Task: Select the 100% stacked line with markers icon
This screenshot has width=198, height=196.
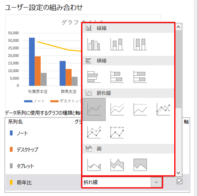Action: point(117,132)
